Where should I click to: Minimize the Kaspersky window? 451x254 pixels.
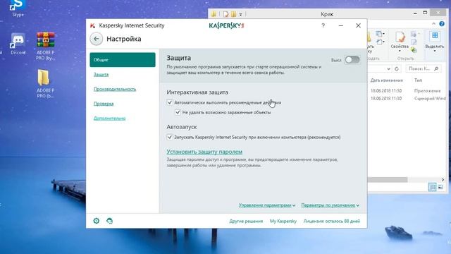point(341,25)
